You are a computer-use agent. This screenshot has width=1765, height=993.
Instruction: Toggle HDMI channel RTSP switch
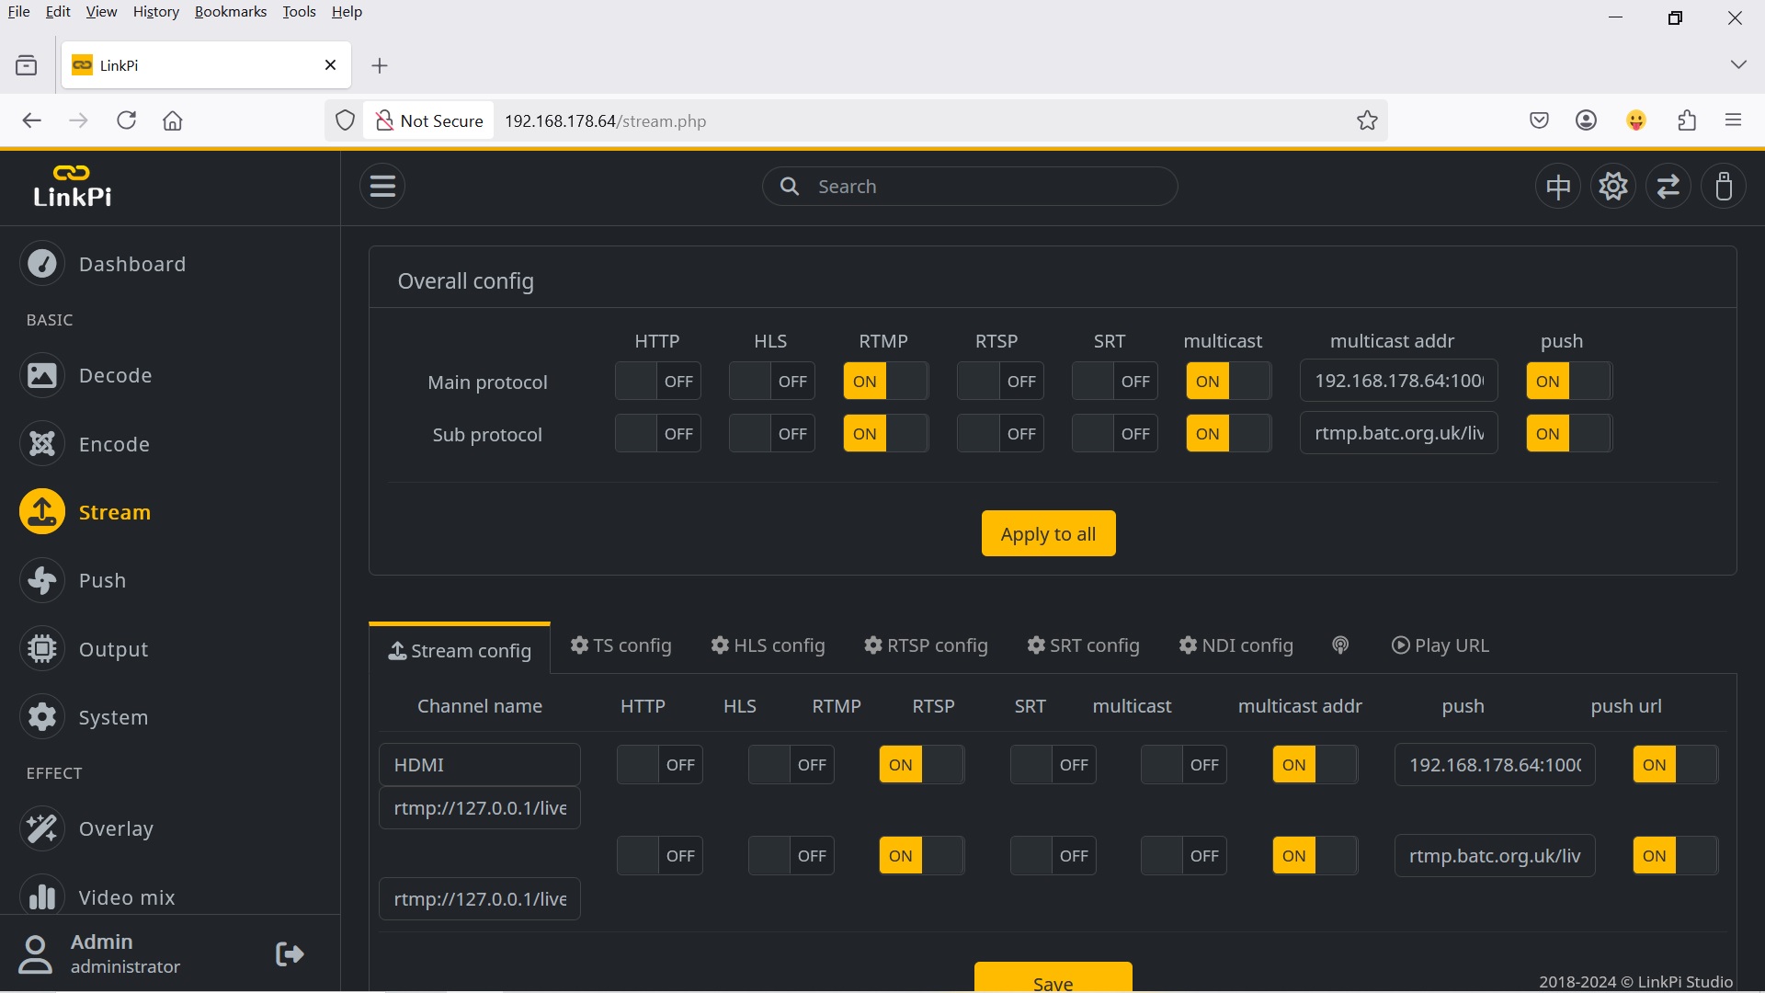pyautogui.click(x=1053, y=765)
